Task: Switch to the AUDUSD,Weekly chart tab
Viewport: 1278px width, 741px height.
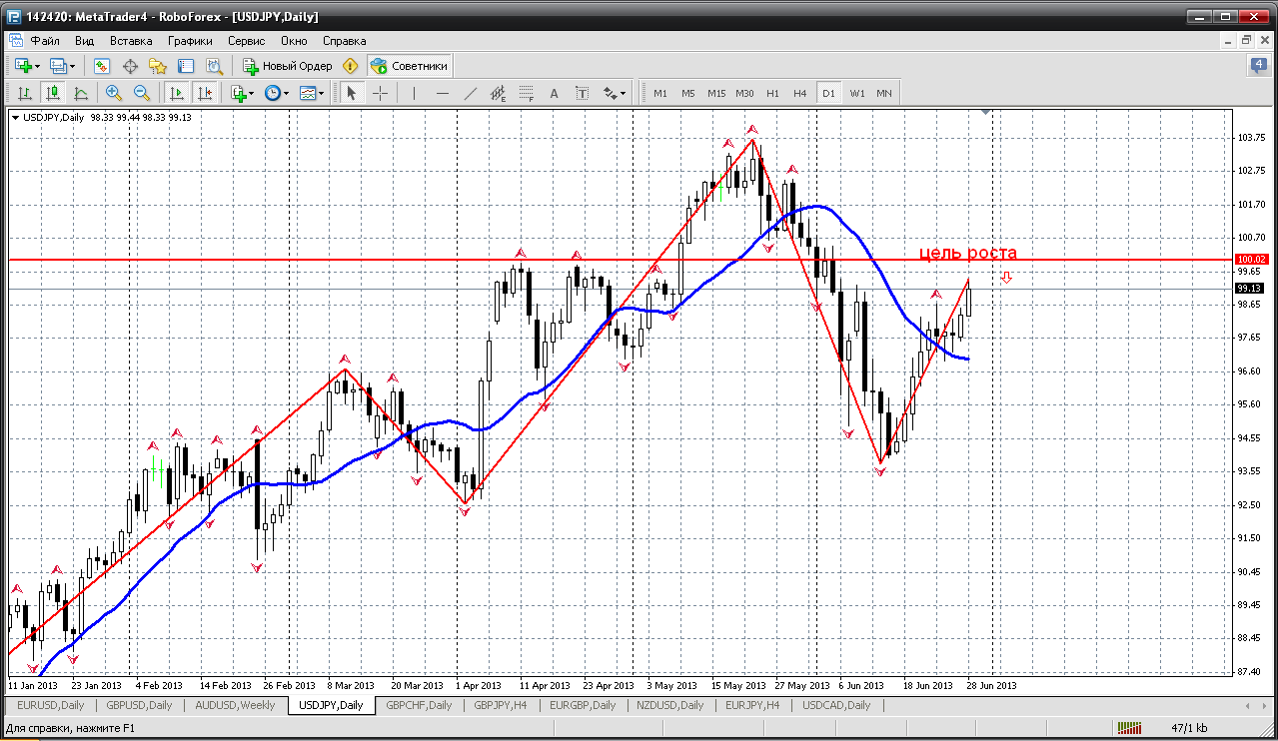Action: pyautogui.click(x=236, y=705)
